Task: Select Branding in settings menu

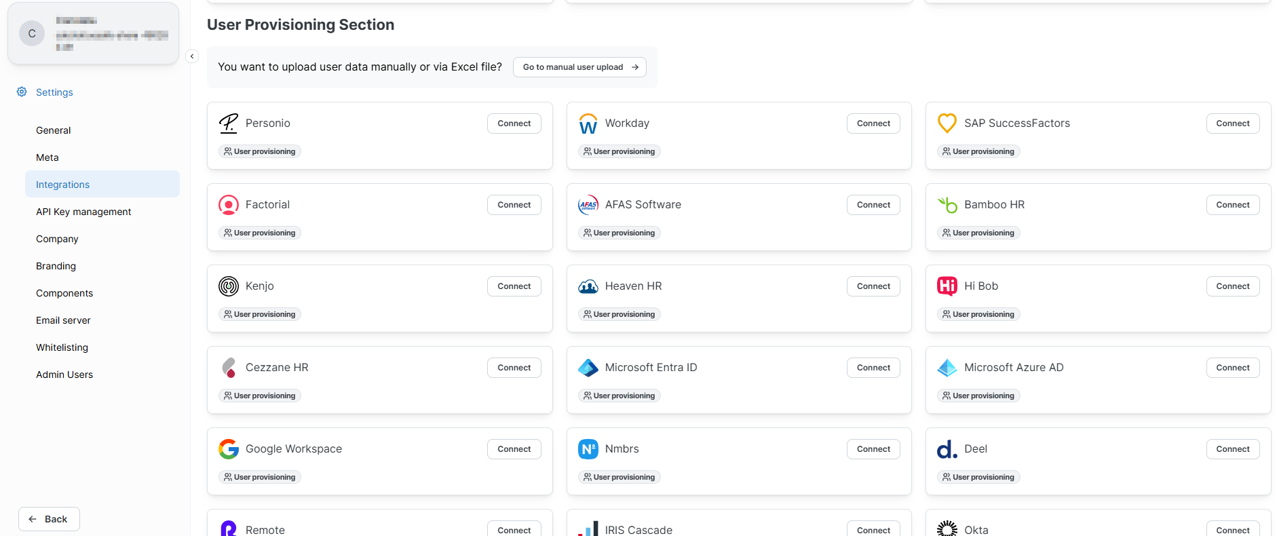Action: 56,266
